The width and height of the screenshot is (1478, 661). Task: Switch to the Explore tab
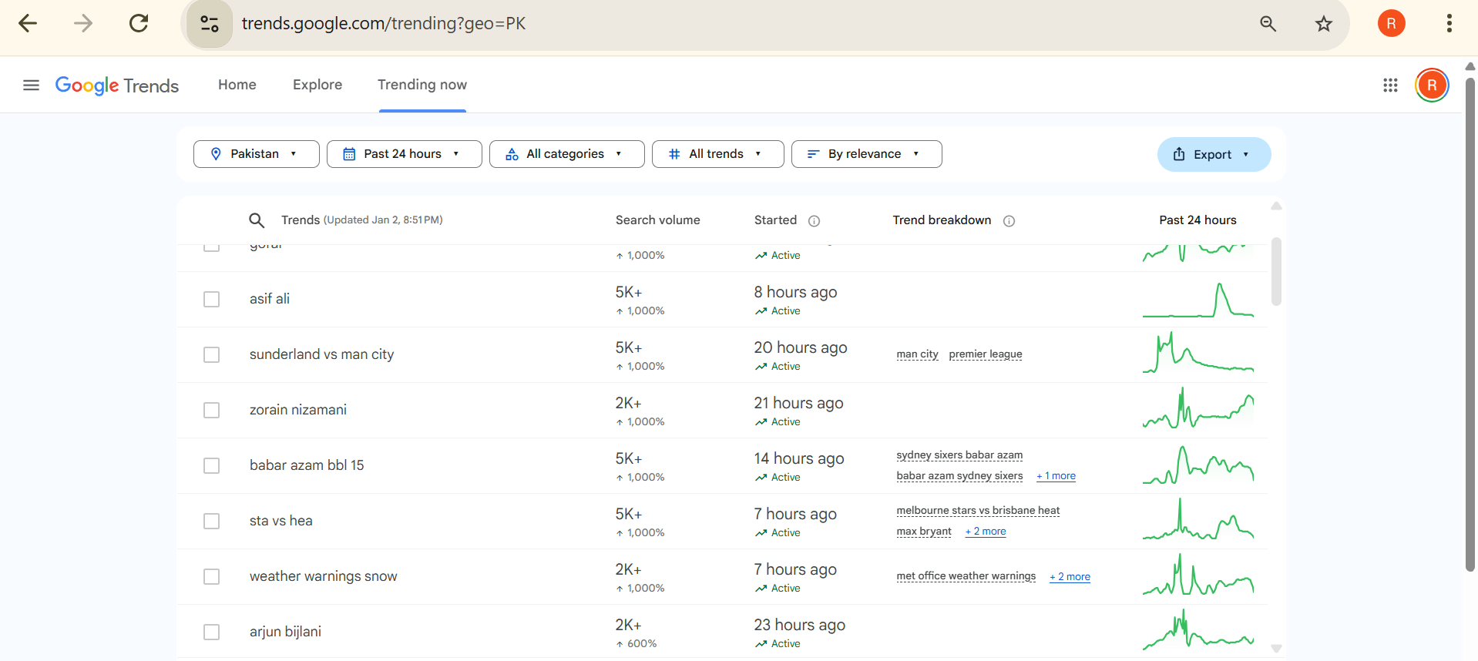point(317,85)
